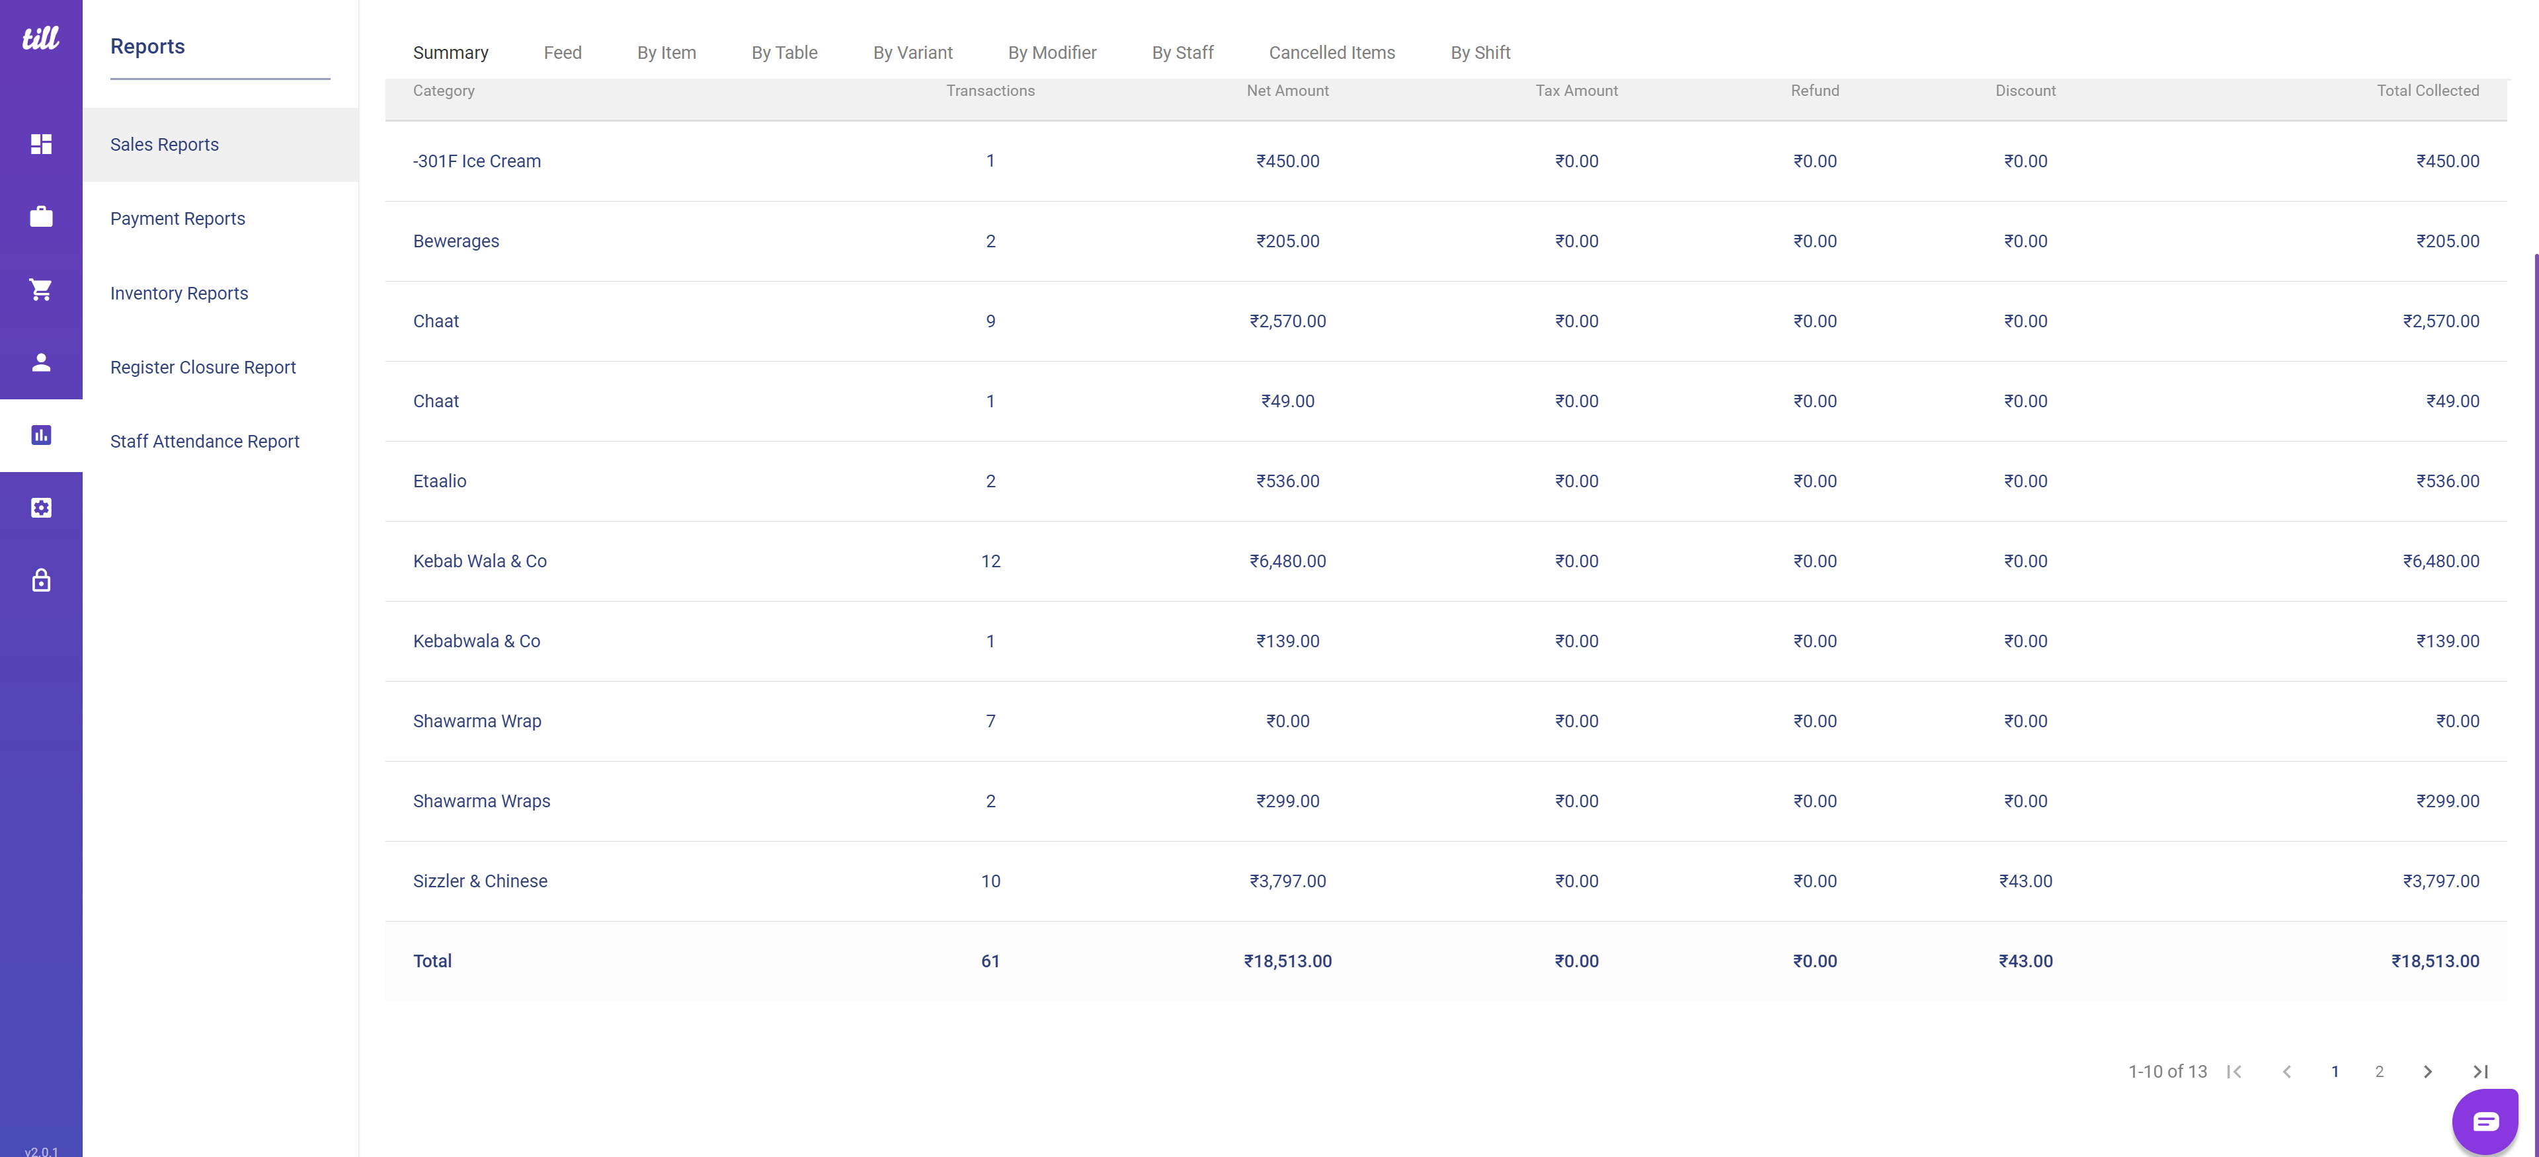2539x1157 pixels.
Task: Click the ₹18,513.00 total collected value
Action: [x=2435, y=961]
